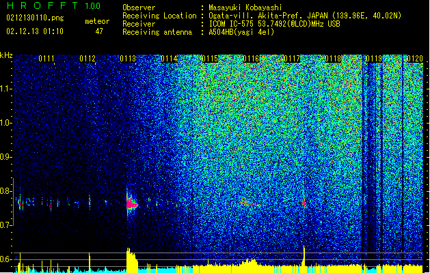Click the 1.0 frequency axis label
Viewport: 430px width, 273px height.
6,123
